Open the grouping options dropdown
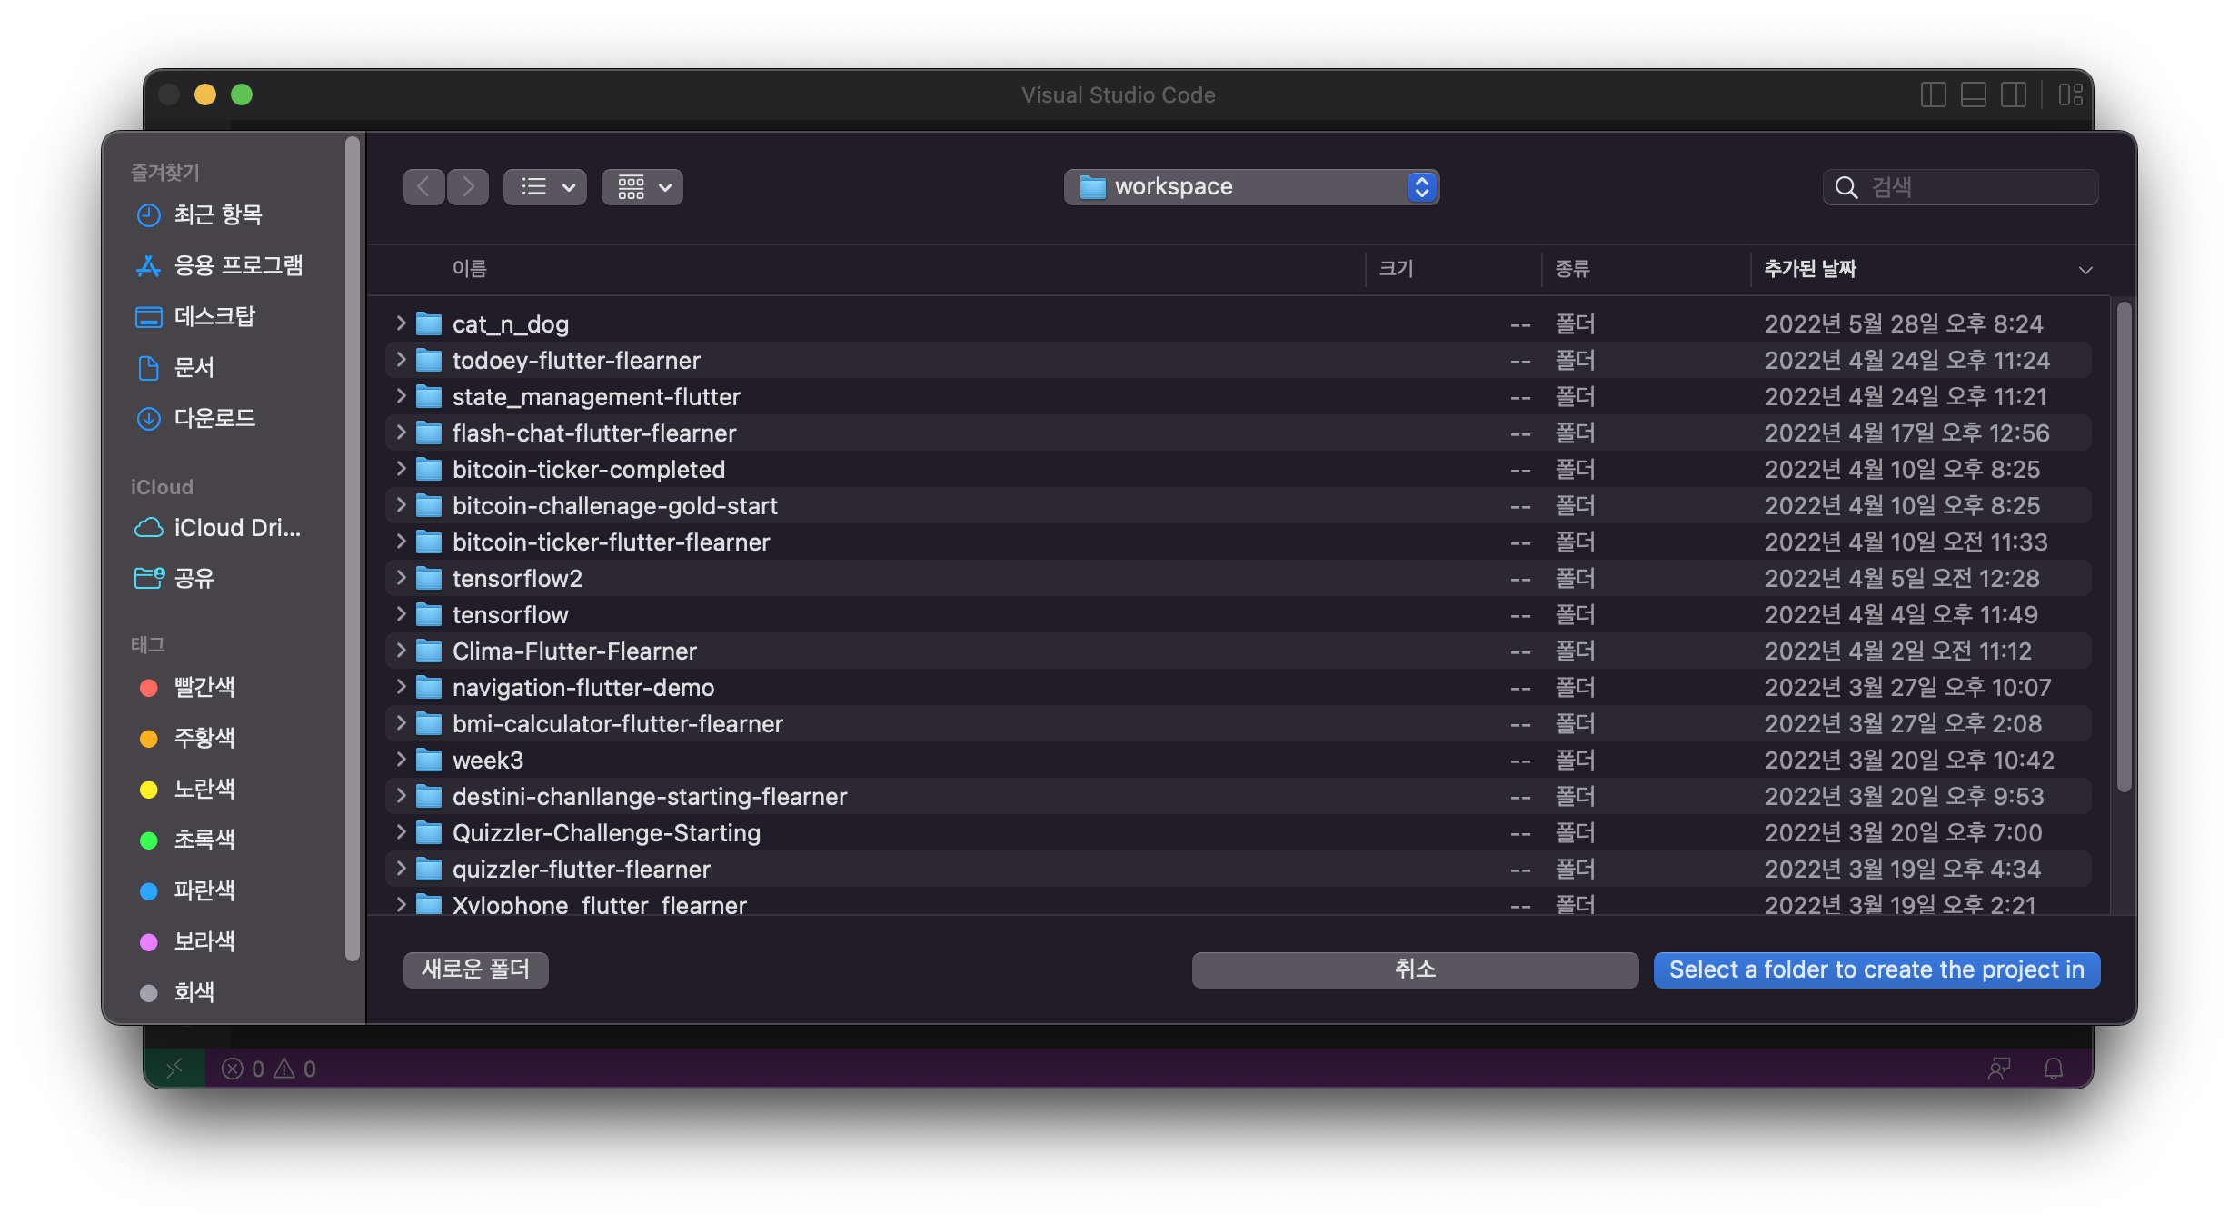This screenshot has height=1223, width=2239. pyautogui.click(x=642, y=187)
